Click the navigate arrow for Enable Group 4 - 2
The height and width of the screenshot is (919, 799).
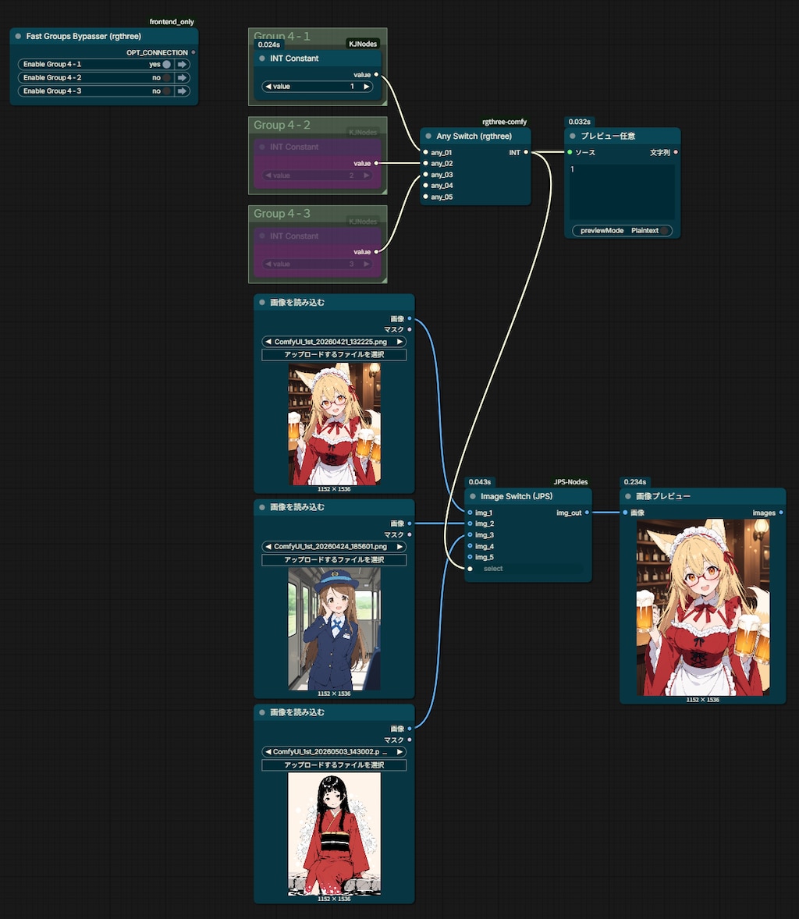point(183,77)
